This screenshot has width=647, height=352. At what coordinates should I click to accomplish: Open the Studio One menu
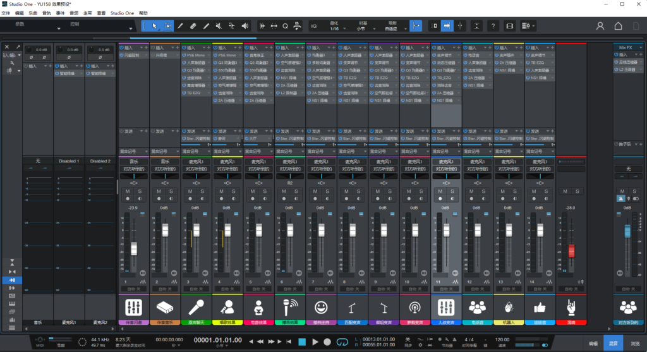pos(121,13)
